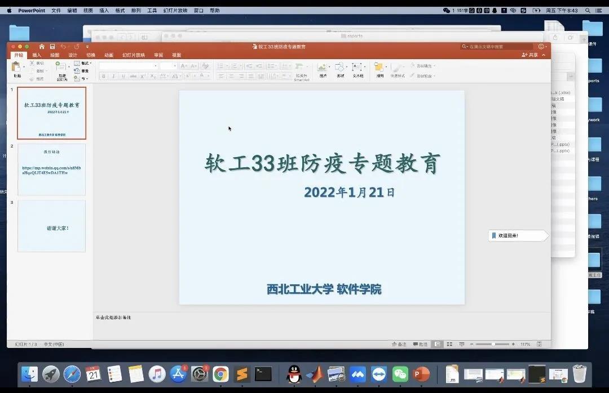This screenshot has width=609, height=393.
Task: Switch to slide sorter view icon
Action: point(449,344)
